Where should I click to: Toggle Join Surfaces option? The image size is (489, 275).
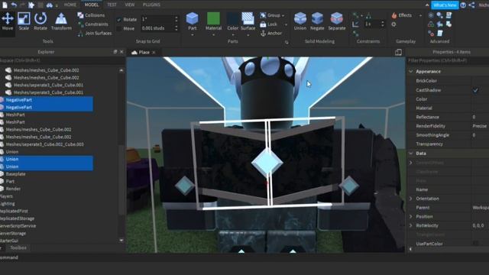click(x=95, y=33)
